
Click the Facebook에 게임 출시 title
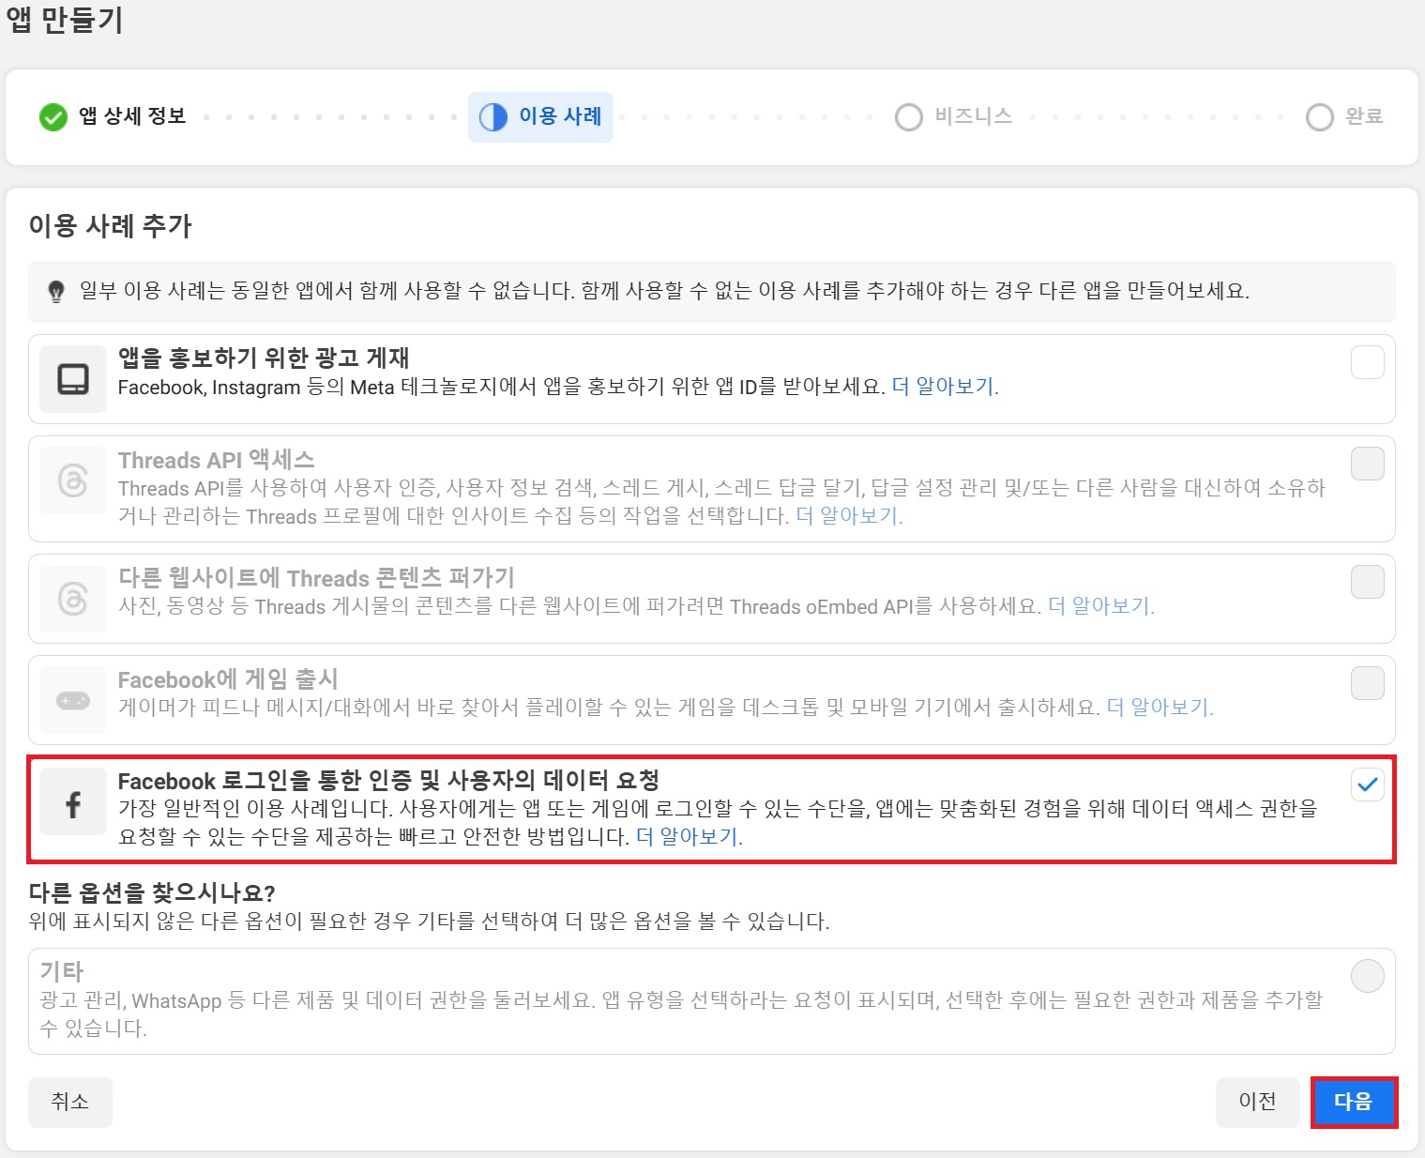click(228, 678)
